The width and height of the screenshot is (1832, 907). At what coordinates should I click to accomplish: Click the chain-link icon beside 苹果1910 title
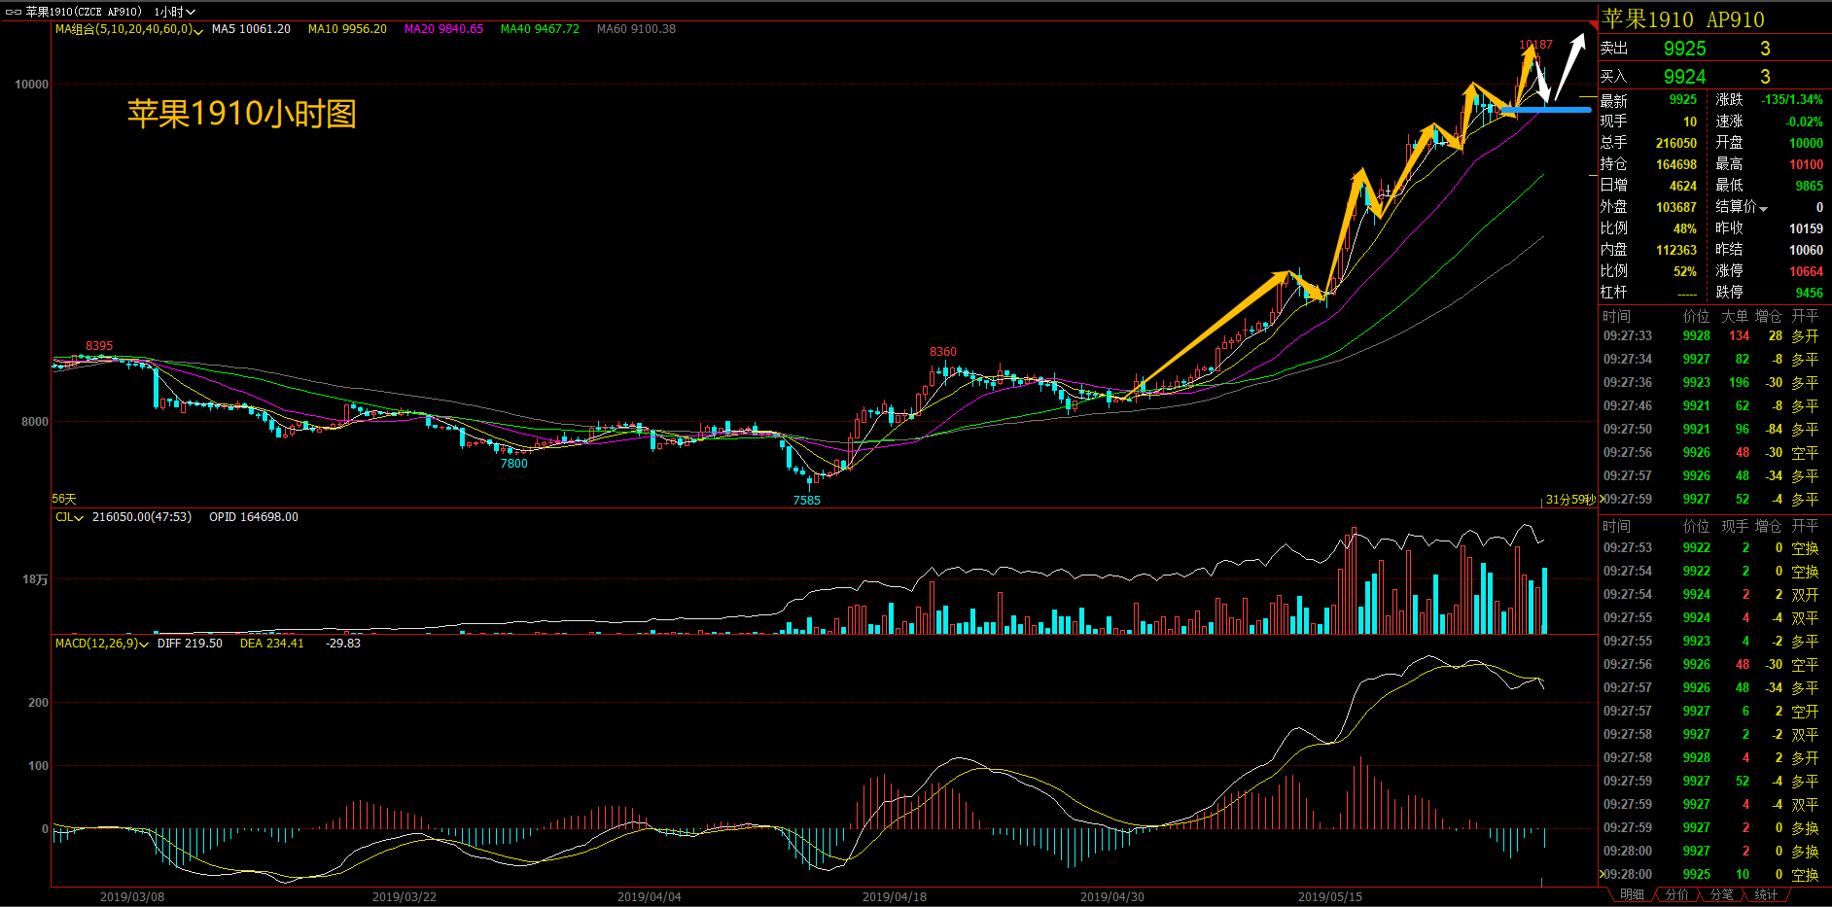point(14,12)
